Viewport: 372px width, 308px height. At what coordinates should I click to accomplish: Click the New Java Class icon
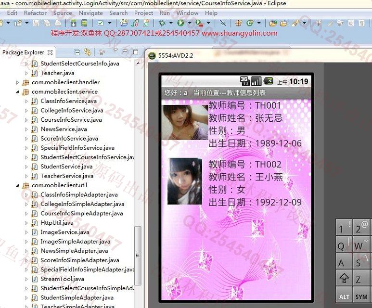click(250, 23)
